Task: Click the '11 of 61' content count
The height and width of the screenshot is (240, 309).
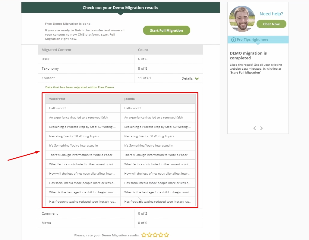Action: coord(144,78)
